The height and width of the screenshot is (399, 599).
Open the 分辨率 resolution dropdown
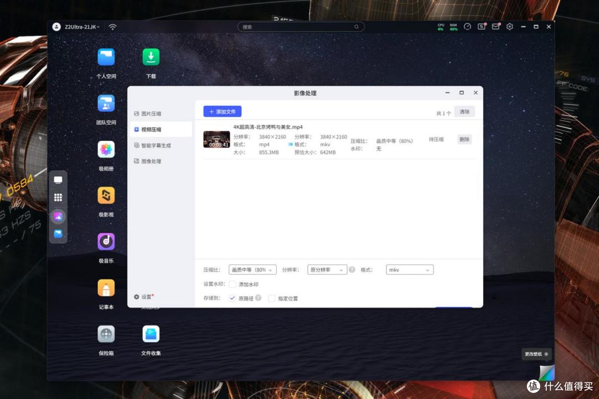click(327, 270)
